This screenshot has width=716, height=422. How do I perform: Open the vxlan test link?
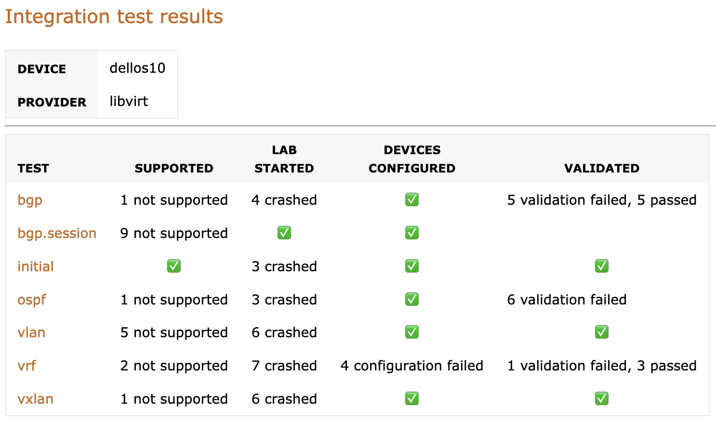tap(36, 399)
